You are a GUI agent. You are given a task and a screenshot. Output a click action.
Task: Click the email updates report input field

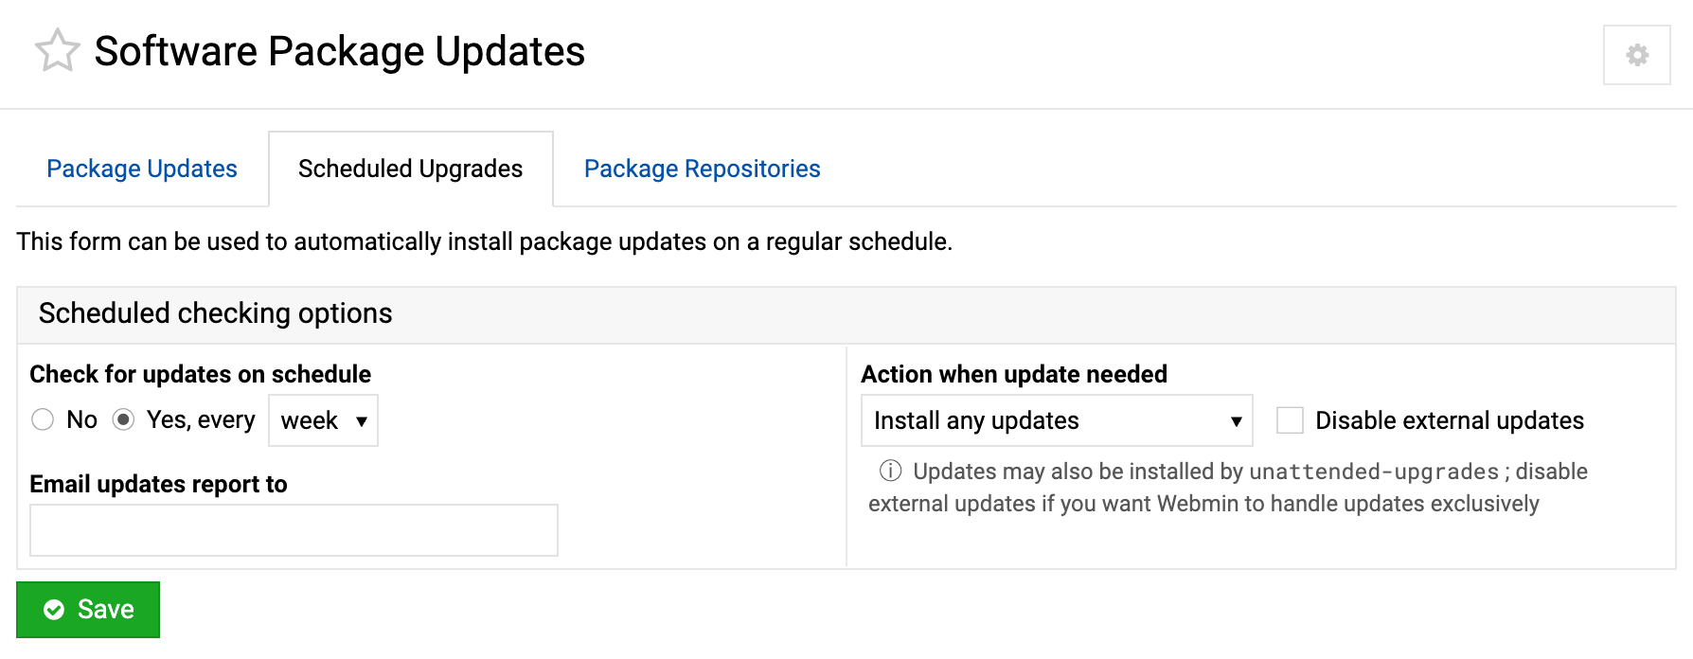coord(294,530)
